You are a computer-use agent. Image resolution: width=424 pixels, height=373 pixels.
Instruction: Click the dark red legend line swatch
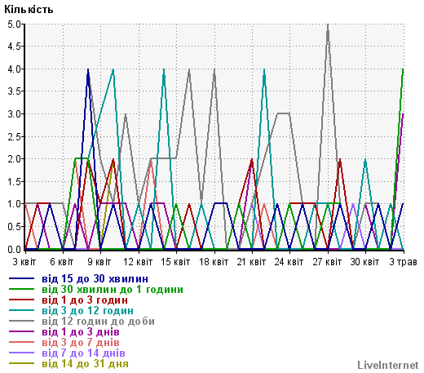click(21, 300)
